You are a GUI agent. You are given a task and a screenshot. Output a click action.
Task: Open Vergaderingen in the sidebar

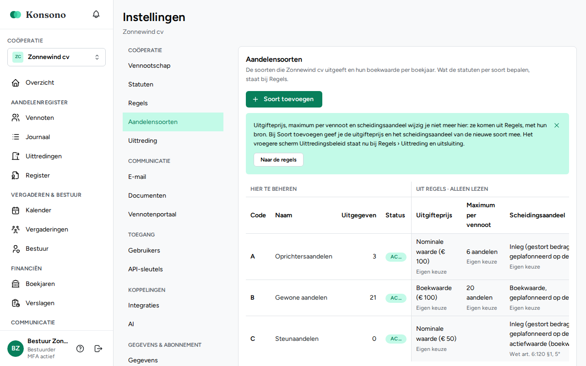point(56,230)
